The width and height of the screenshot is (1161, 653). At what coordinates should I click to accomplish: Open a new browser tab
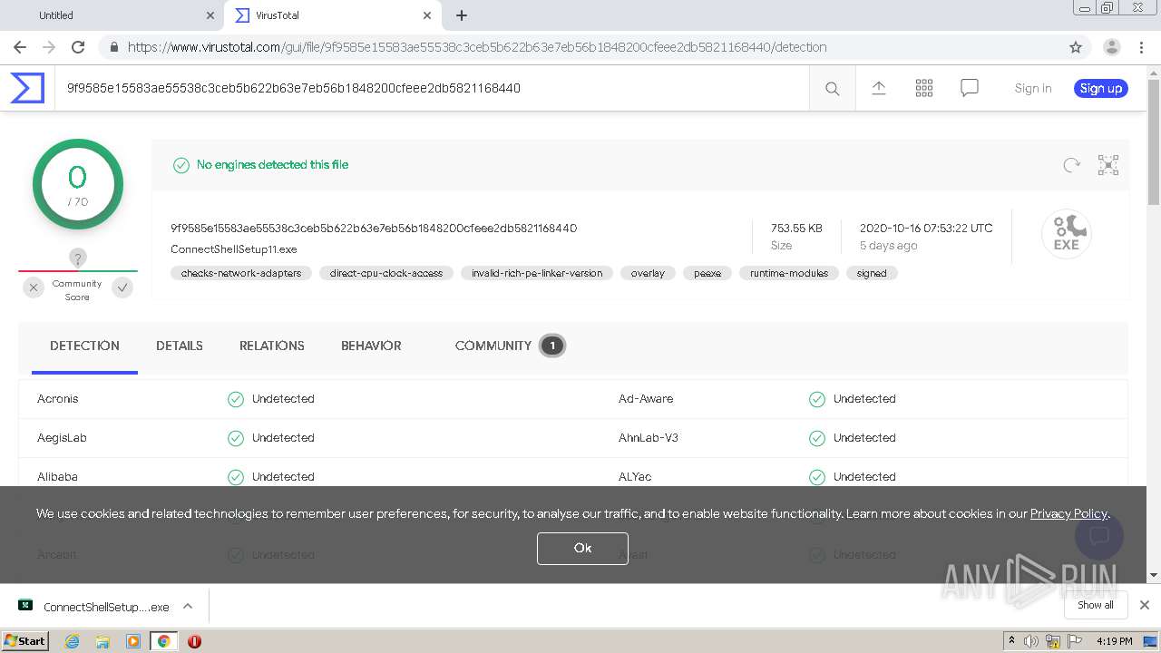(462, 15)
